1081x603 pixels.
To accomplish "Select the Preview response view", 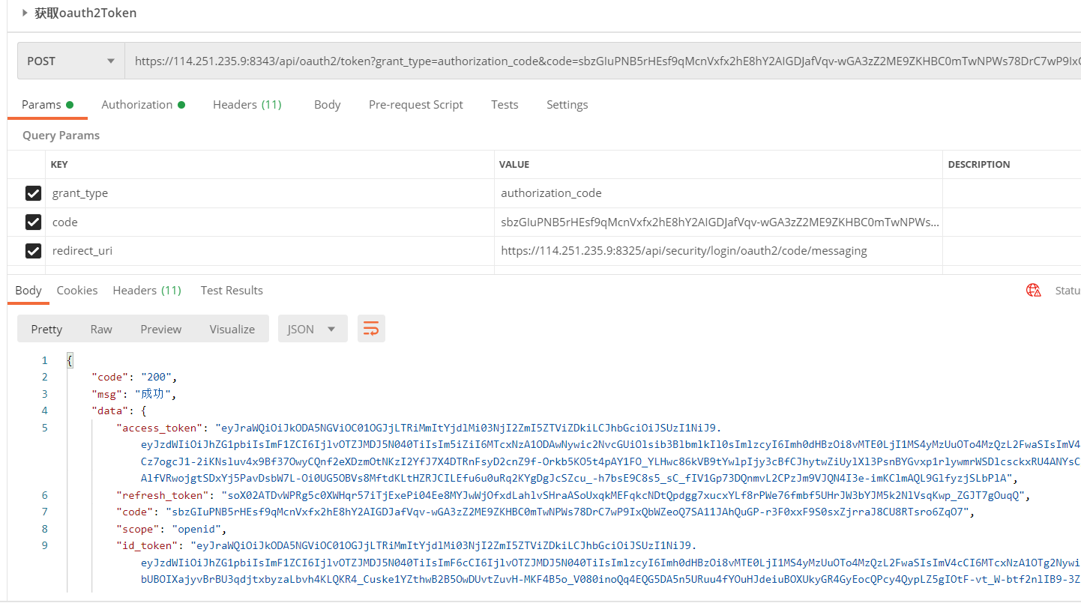I will tap(160, 329).
